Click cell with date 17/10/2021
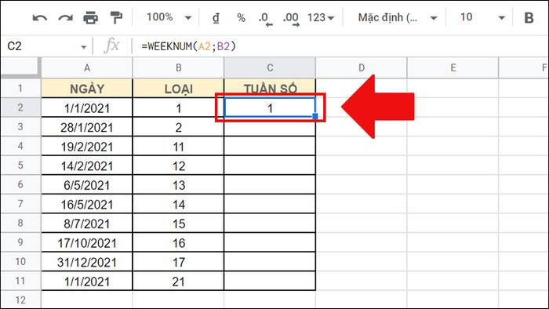This screenshot has width=549, height=309. 87,242
